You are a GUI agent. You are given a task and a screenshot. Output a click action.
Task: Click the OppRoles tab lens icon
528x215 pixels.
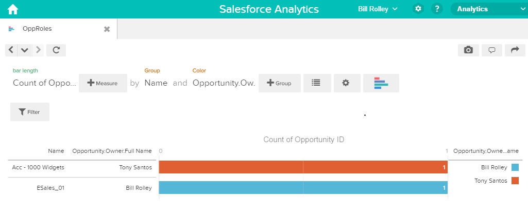(x=11, y=29)
